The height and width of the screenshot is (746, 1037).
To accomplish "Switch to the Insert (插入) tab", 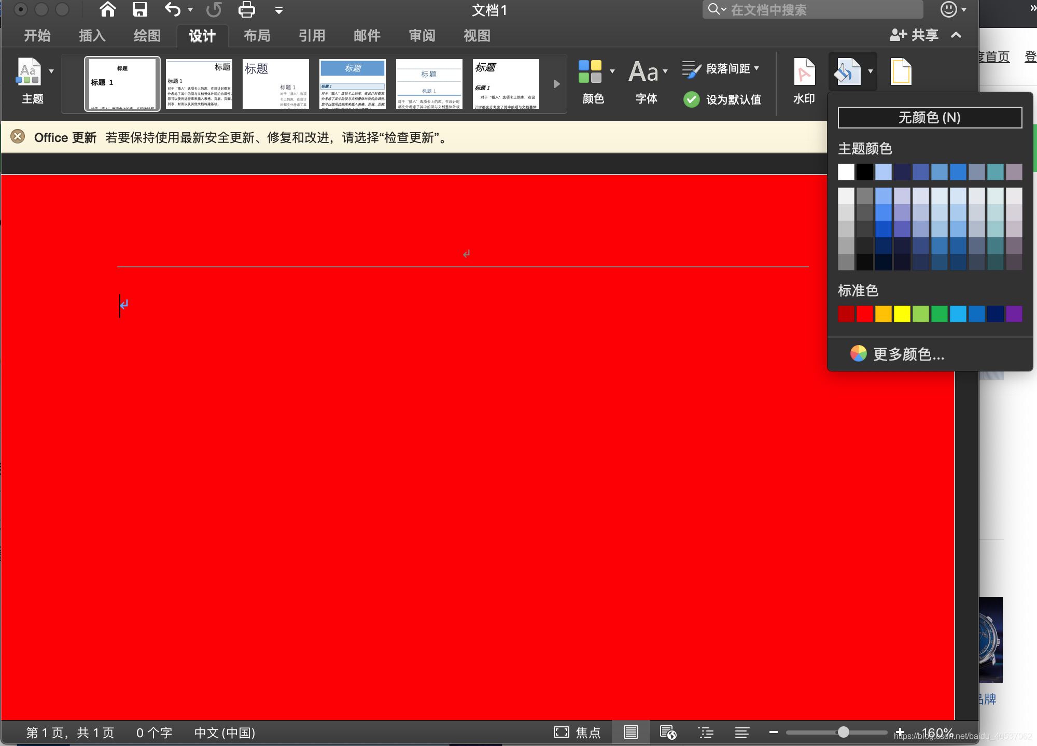I will point(92,35).
